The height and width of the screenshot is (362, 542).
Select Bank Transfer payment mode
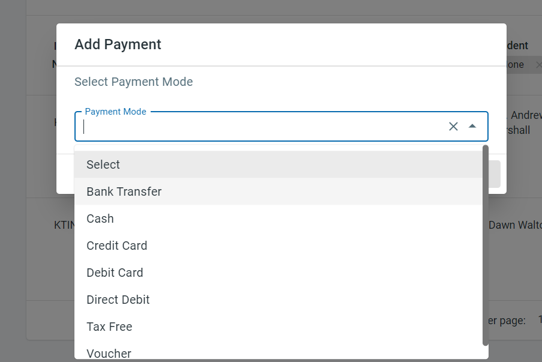124,192
